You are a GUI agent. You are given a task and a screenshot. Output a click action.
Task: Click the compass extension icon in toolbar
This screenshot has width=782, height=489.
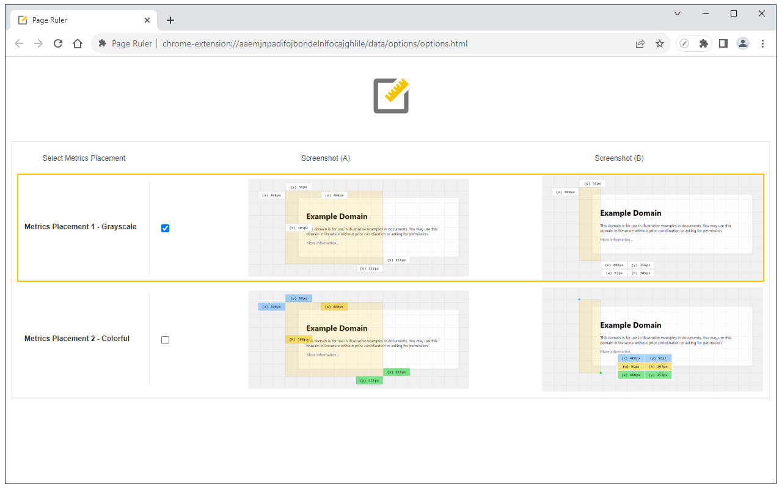(x=685, y=43)
